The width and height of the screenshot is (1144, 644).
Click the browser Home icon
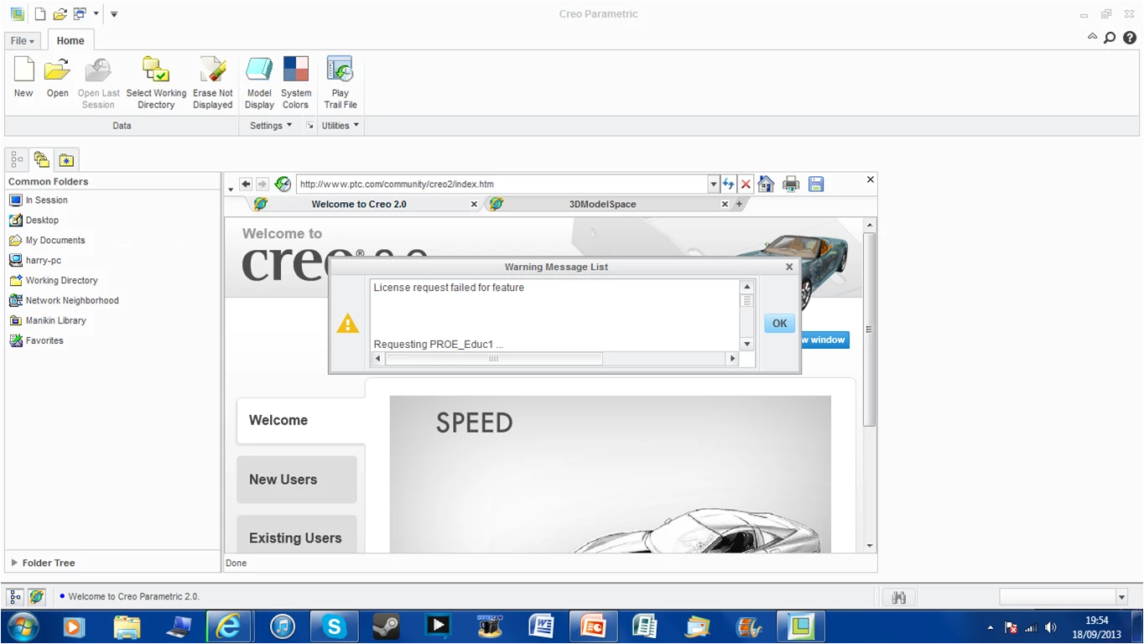click(766, 184)
